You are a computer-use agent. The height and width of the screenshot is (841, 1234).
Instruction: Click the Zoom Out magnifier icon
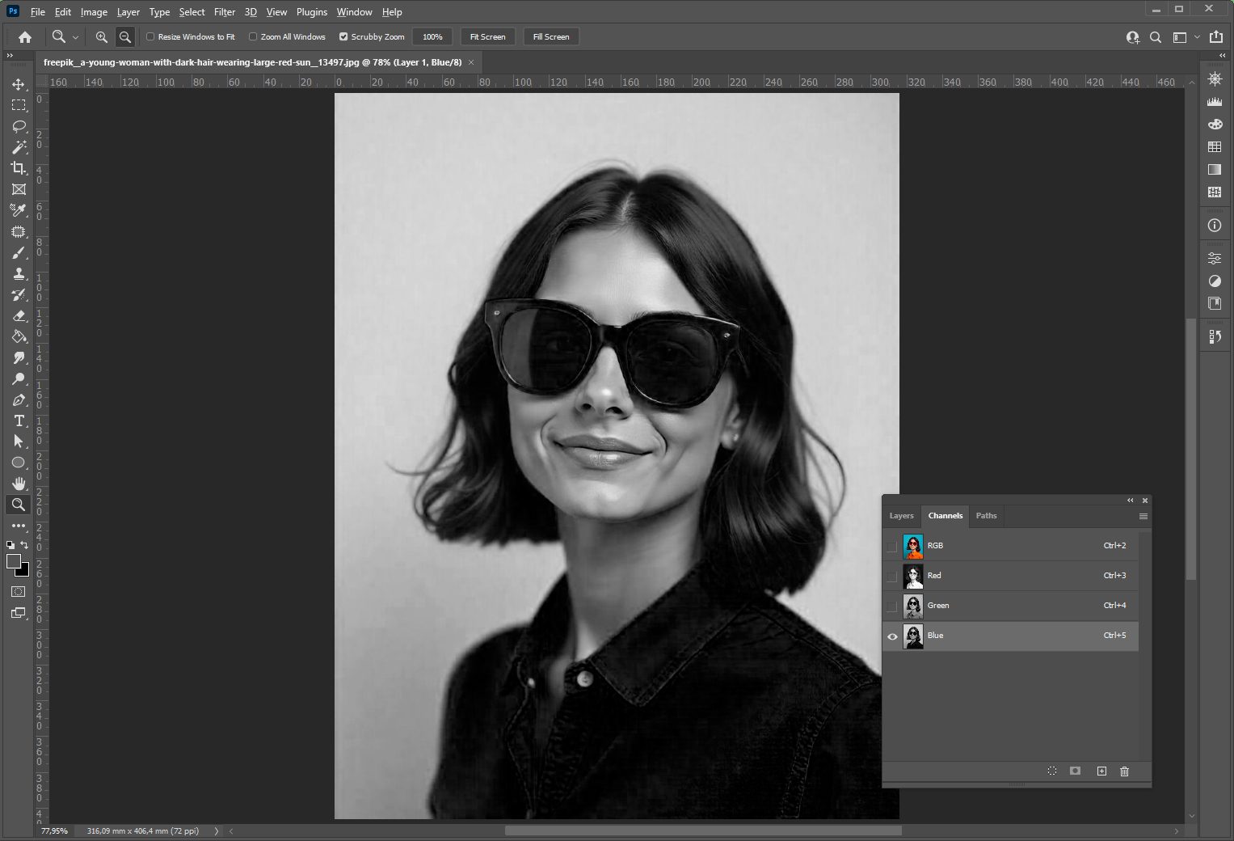[124, 36]
